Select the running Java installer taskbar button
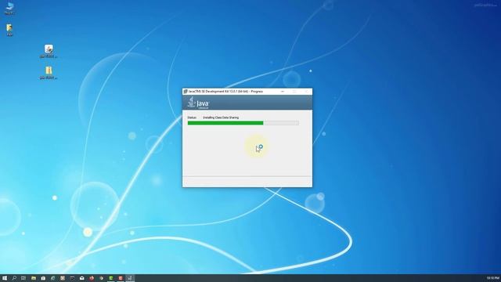This screenshot has height=282, width=501. coord(130,278)
